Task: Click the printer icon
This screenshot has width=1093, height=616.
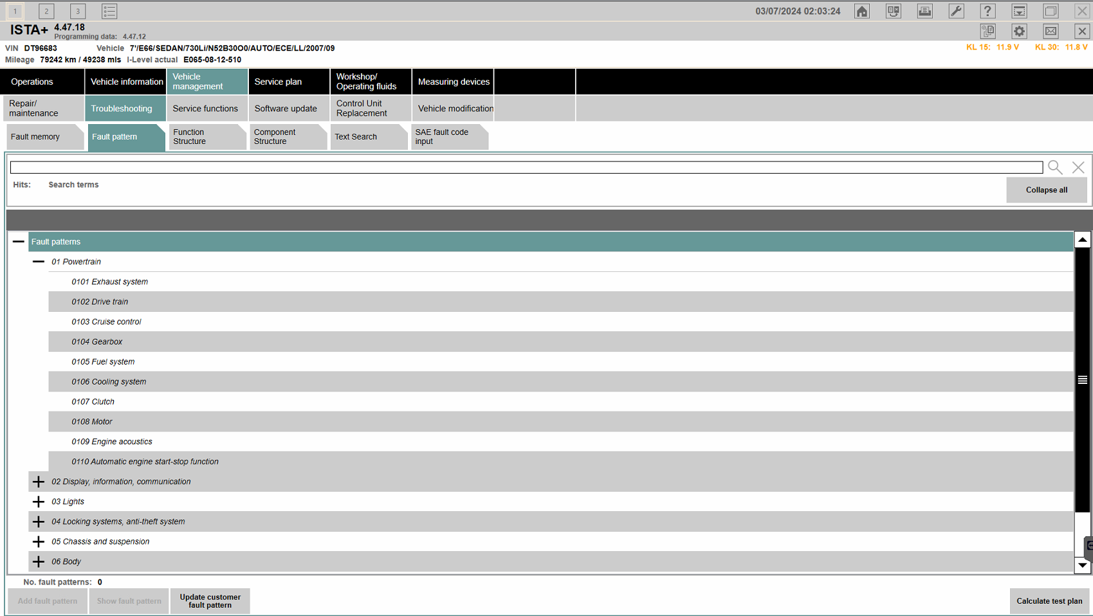Action: [925, 11]
